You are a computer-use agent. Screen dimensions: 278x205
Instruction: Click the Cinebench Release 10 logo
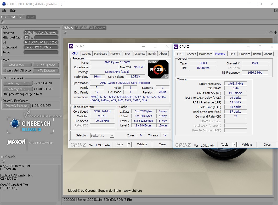(x=30, y=125)
